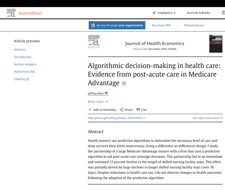The image size is (225, 190).
Task: Click the star icon next to the title
Action: point(124,83)
